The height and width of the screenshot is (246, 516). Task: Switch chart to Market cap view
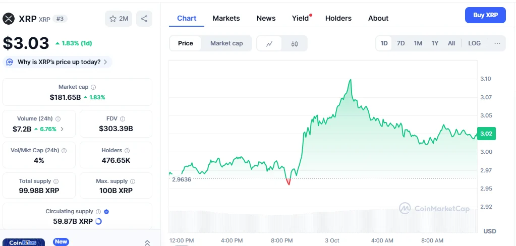pyautogui.click(x=226, y=43)
